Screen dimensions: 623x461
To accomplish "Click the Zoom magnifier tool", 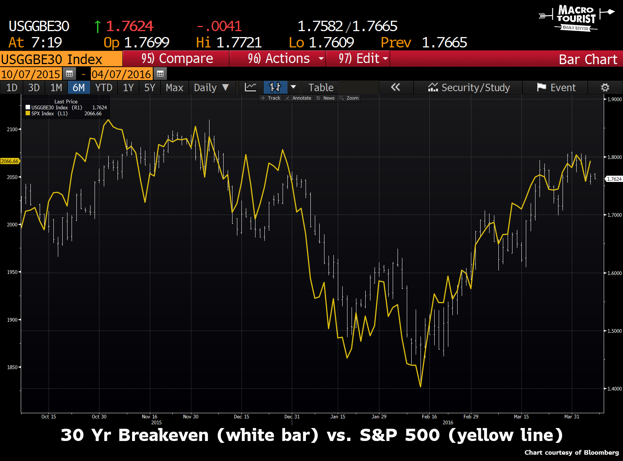I will click(349, 98).
